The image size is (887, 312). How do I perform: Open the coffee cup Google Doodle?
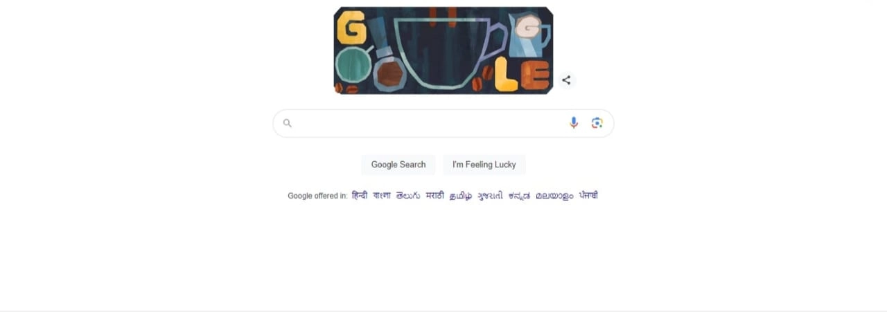[x=443, y=51]
